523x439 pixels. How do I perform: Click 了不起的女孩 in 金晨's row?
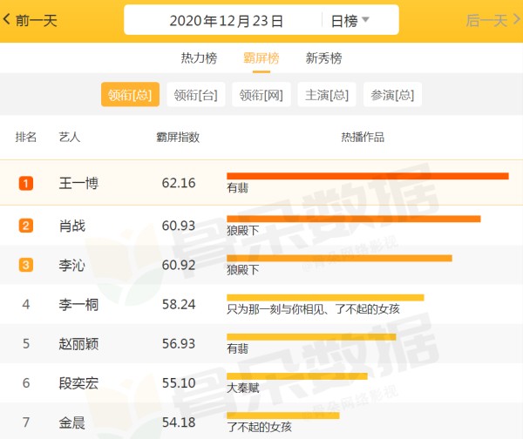(259, 427)
